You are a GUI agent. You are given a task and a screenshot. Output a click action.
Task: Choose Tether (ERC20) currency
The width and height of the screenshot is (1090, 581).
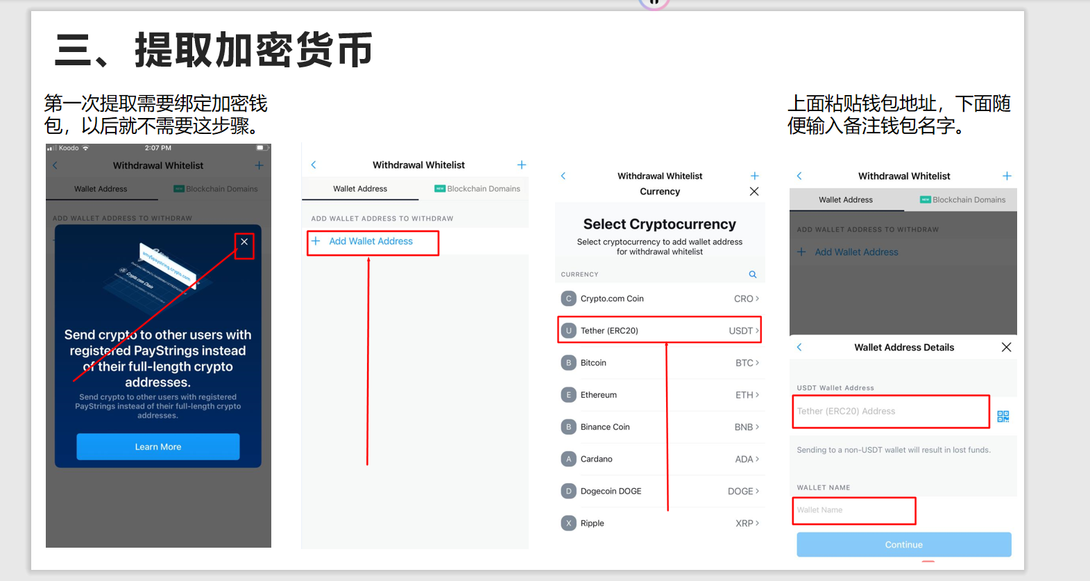click(x=660, y=330)
